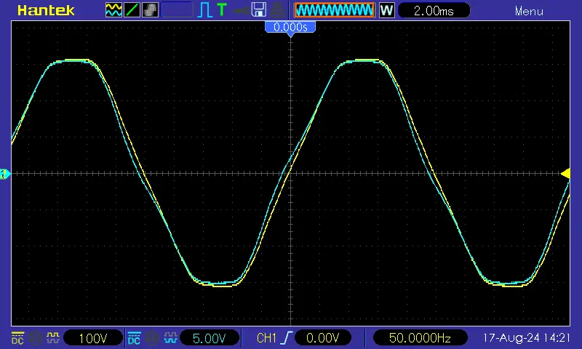Click the grayed USB connection icon
This screenshot has width=582, height=349.
click(242, 10)
